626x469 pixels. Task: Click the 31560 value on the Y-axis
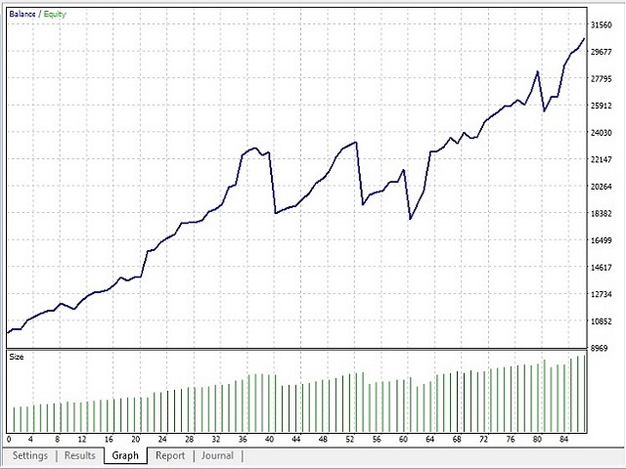(x=604, y=25)
